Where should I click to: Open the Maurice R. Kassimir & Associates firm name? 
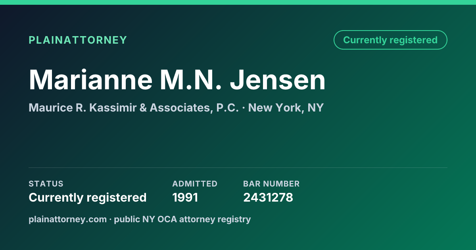click(x=134, y=108)
